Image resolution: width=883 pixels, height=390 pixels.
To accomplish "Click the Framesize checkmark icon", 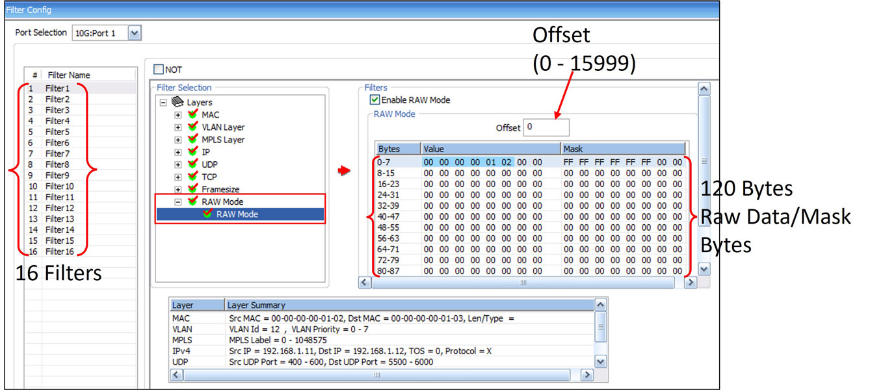I will (192, 188).
